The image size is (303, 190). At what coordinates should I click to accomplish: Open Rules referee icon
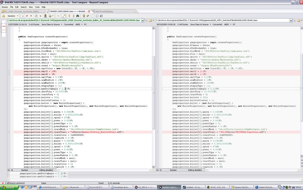click(x=45, y=16)
